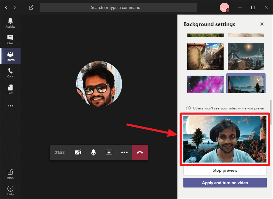The image size is (273, 199).
Task: Hang up the current call
Action: point(140,152)
